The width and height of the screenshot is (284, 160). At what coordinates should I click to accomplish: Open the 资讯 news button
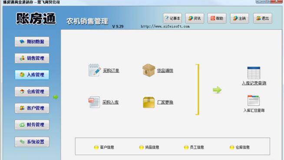[195, 18]
